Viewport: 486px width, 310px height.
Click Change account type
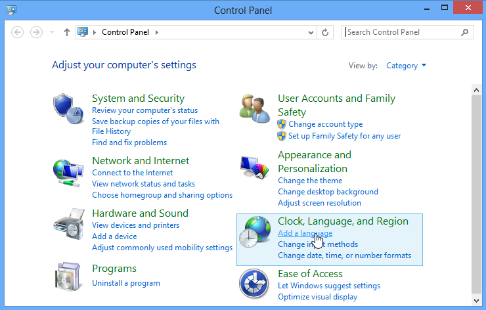(x=326, y=124)
